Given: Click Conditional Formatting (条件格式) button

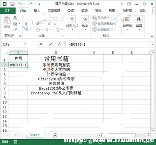Looking at the screenshot, I should click(103, 18).
